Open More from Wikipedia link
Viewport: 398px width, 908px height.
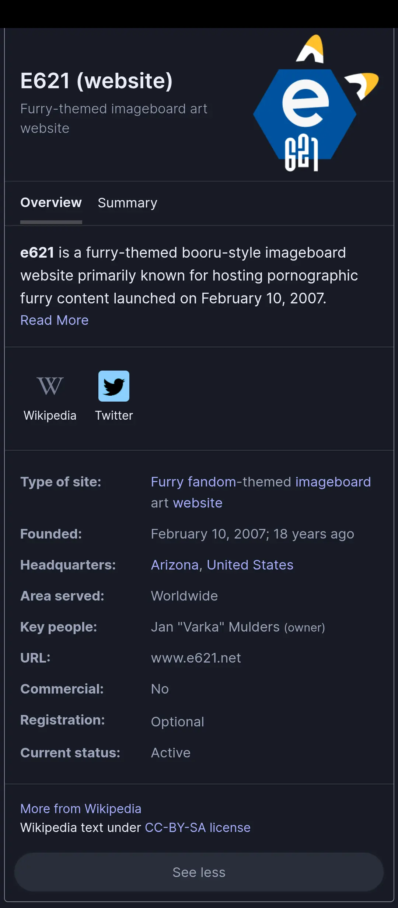pos(81,809)
